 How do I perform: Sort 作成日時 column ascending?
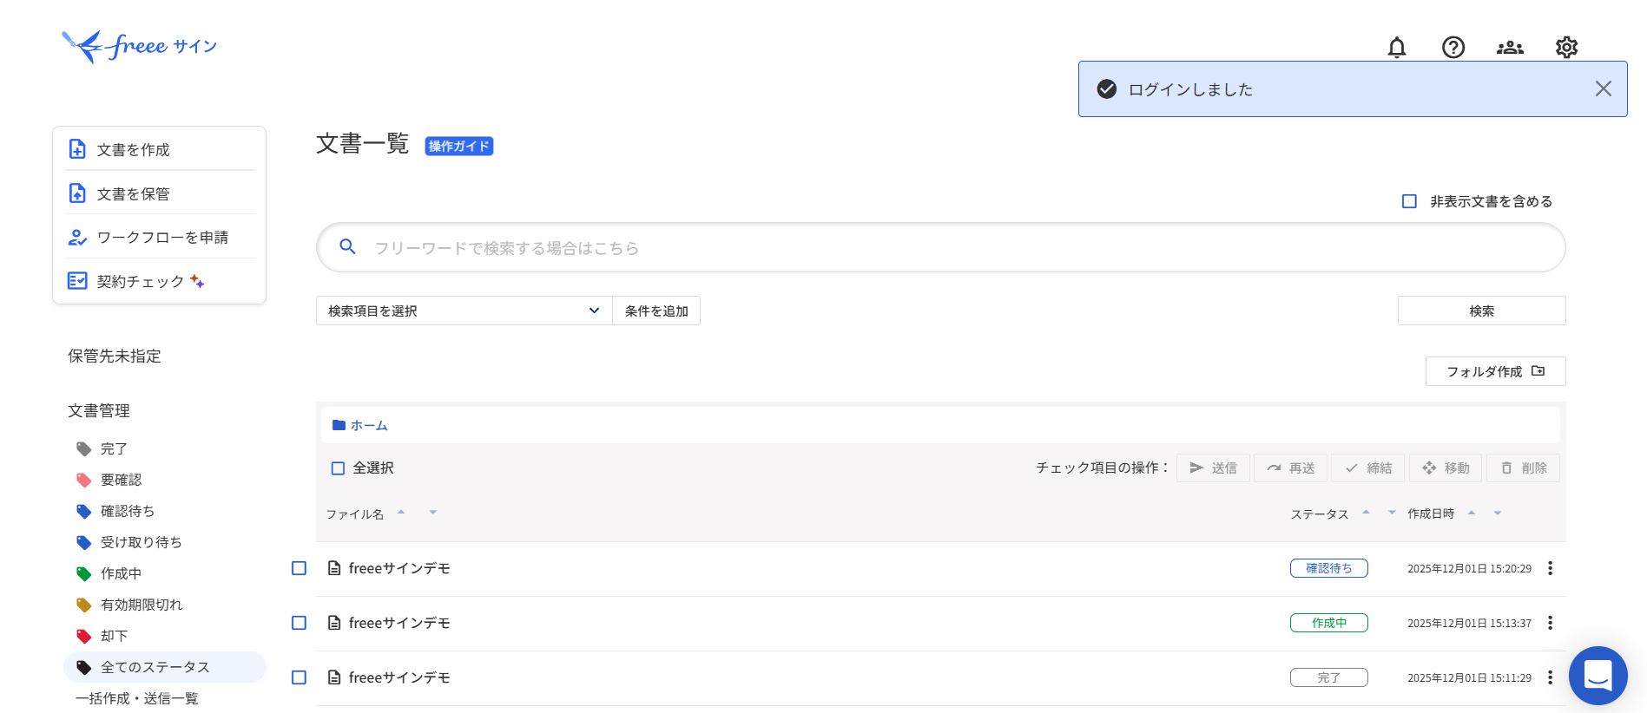coord(1472,513)
